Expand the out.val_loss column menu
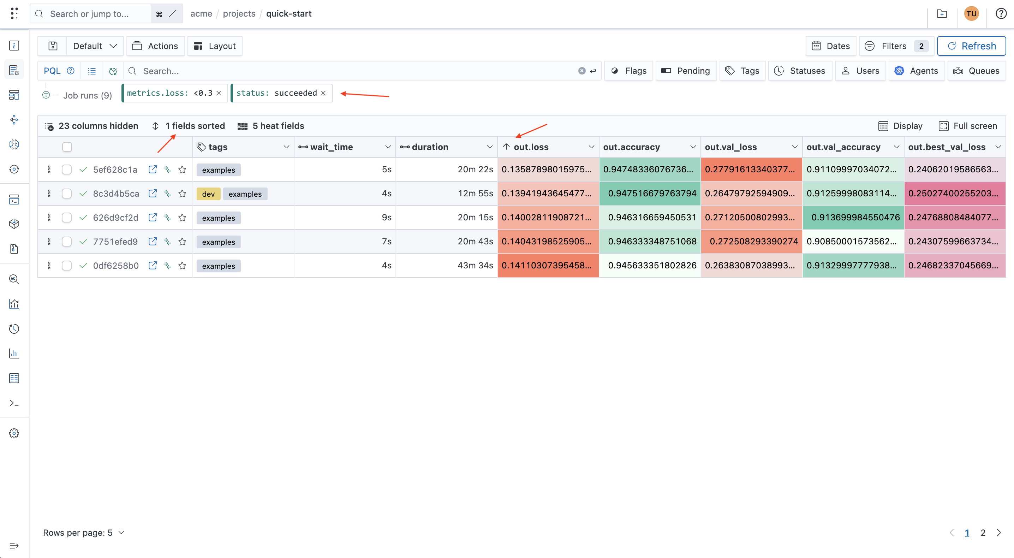 795,147
